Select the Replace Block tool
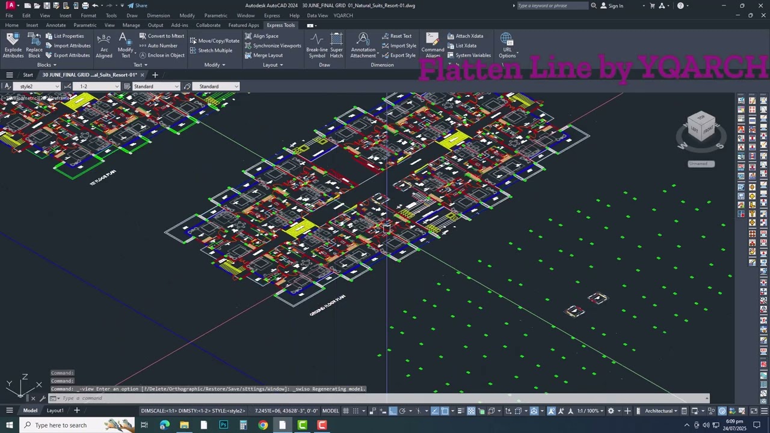Screen dimensions: 770x433 [34, 46]
